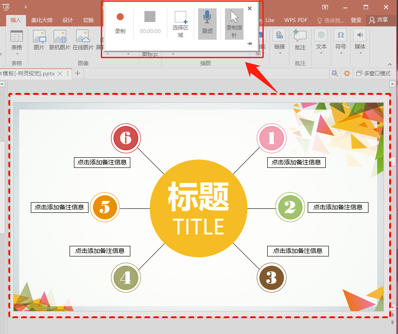The height and width of the screenshot is (334, 398).
Task: Open the Quick Access Toolbar dropdown
Action: (x=26, y=7)
